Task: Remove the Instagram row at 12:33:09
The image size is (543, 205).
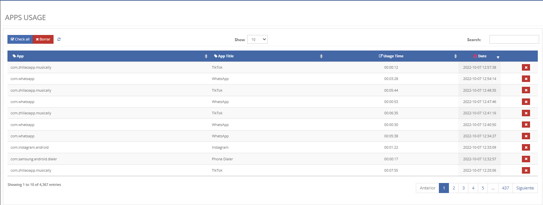Action: tap(526, 147)
